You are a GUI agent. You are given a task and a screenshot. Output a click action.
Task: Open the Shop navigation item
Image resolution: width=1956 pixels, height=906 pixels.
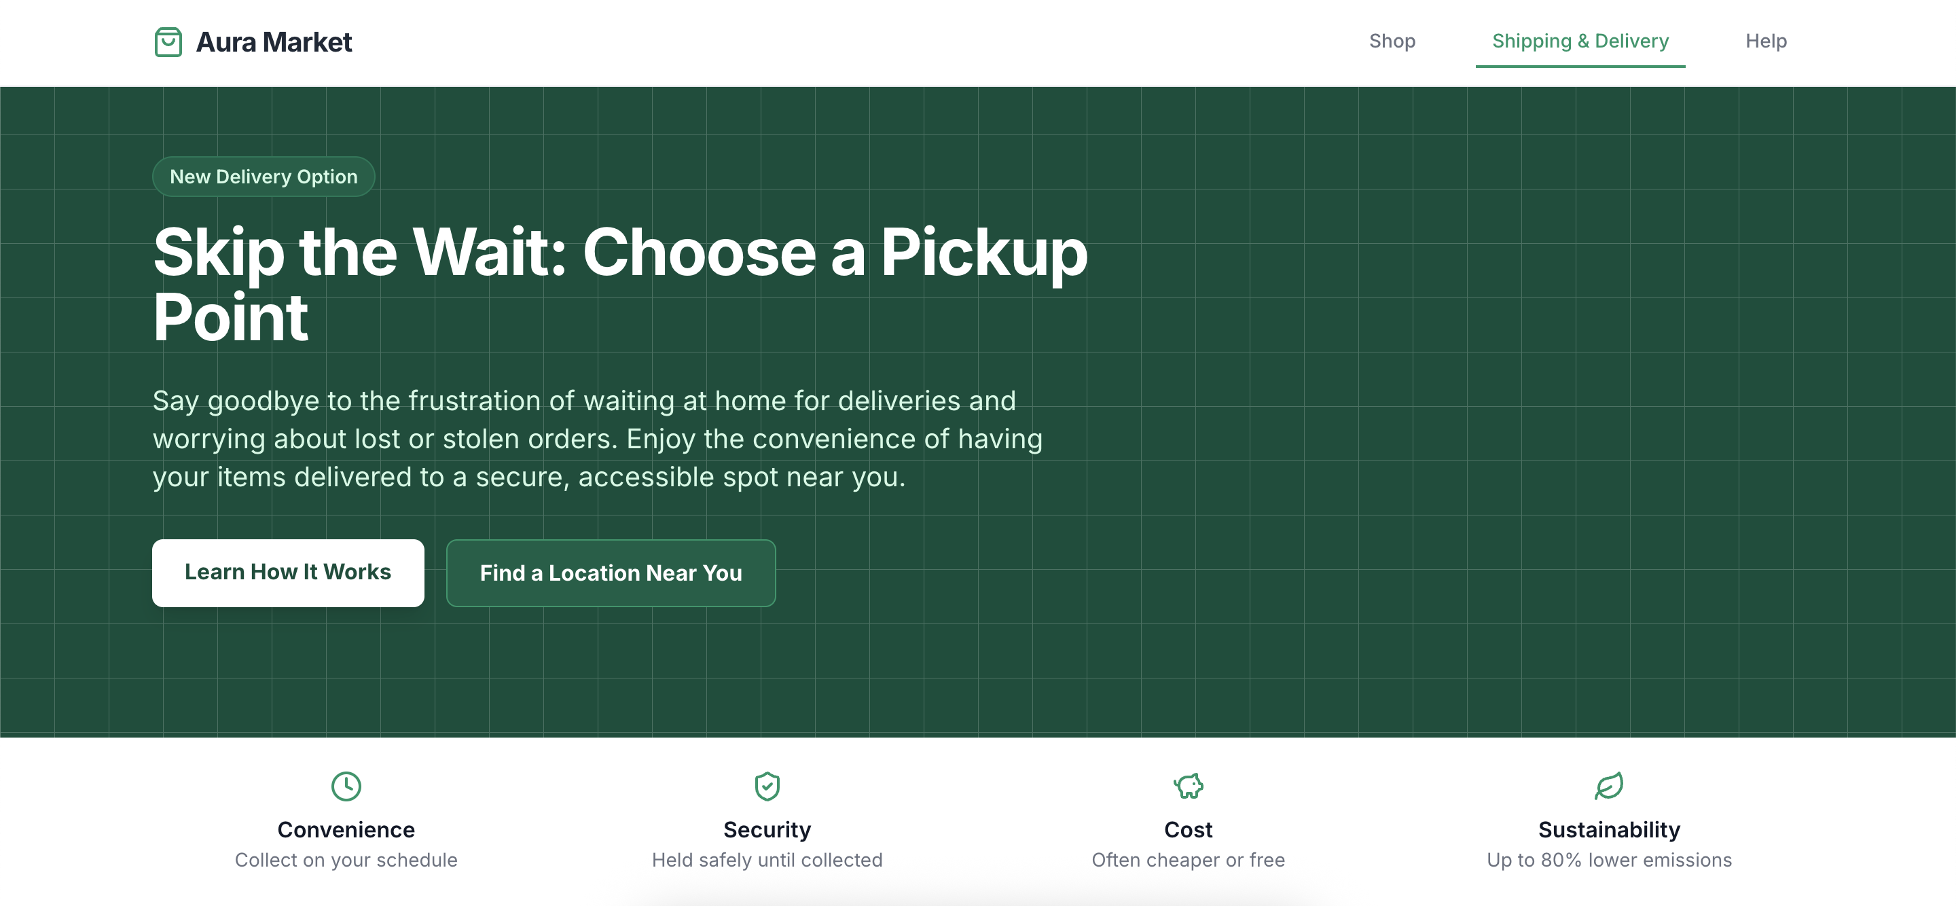1392,41
